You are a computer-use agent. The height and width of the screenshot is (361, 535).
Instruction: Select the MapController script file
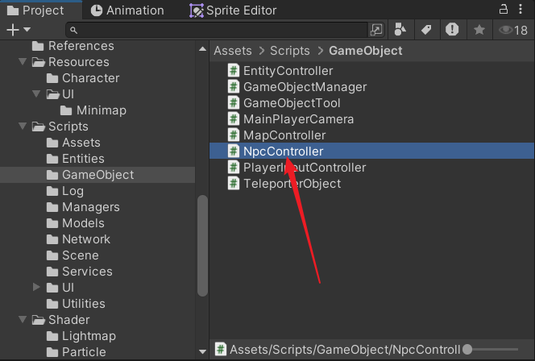[x=284, y=135]
